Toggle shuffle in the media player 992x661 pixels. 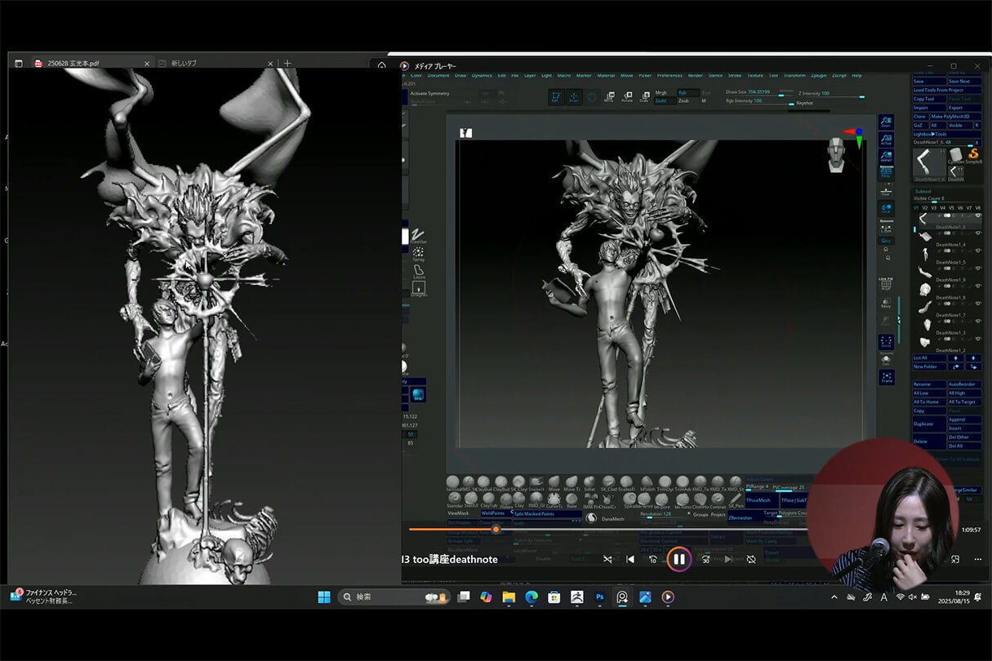(607, 559)
